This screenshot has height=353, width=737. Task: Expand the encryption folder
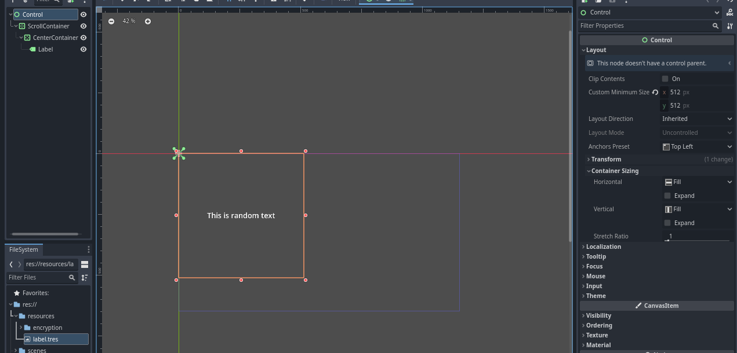(21, 328)
